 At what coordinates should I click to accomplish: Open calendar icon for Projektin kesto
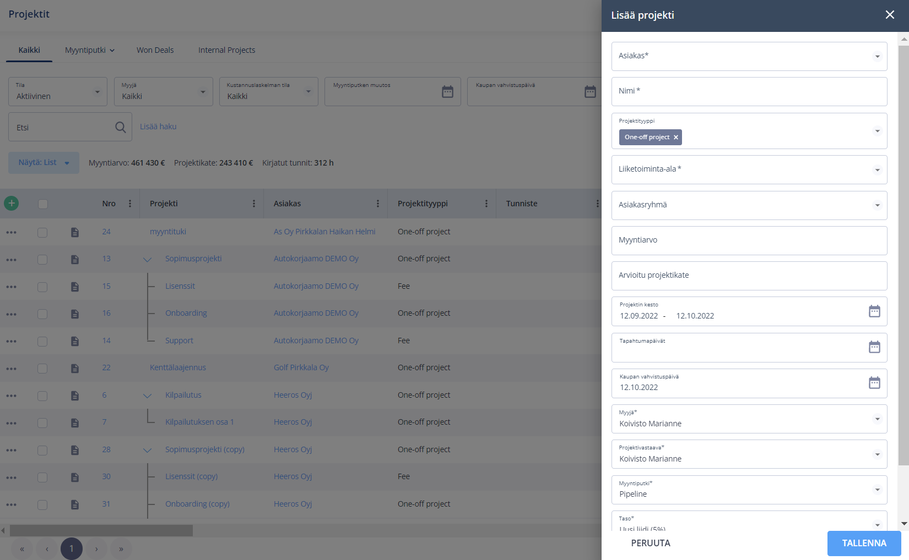pos(874,311)
